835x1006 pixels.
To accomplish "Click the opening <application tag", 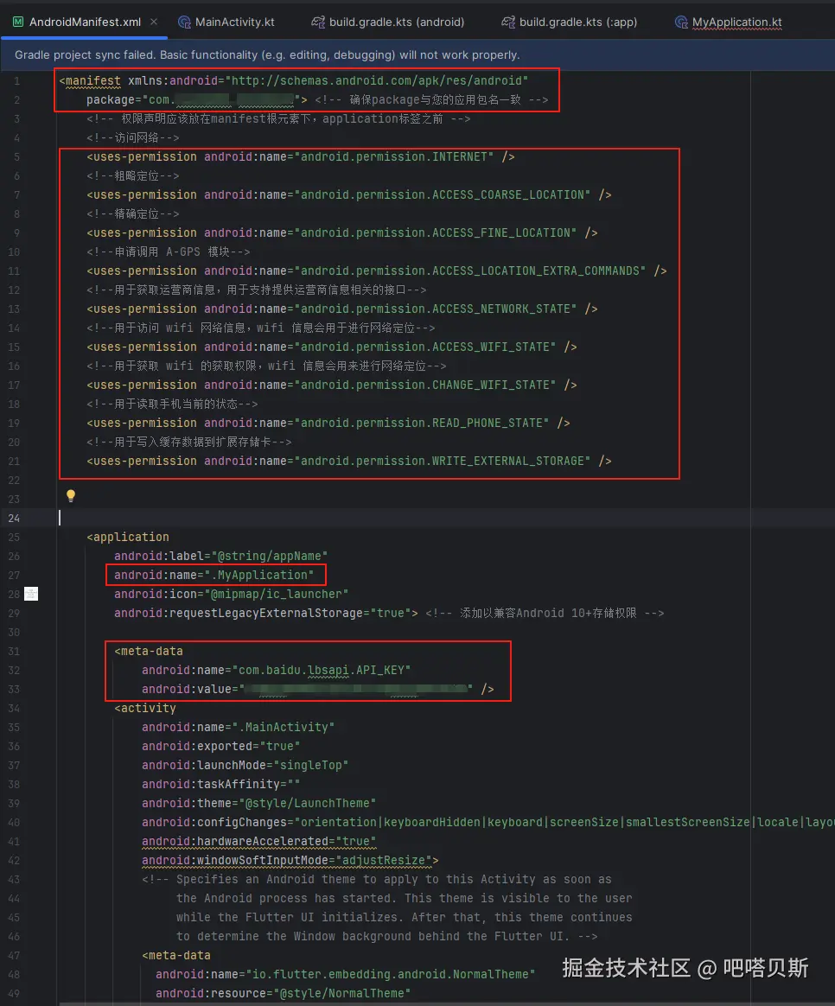I will pyautogui.click(x=128, y=537).
